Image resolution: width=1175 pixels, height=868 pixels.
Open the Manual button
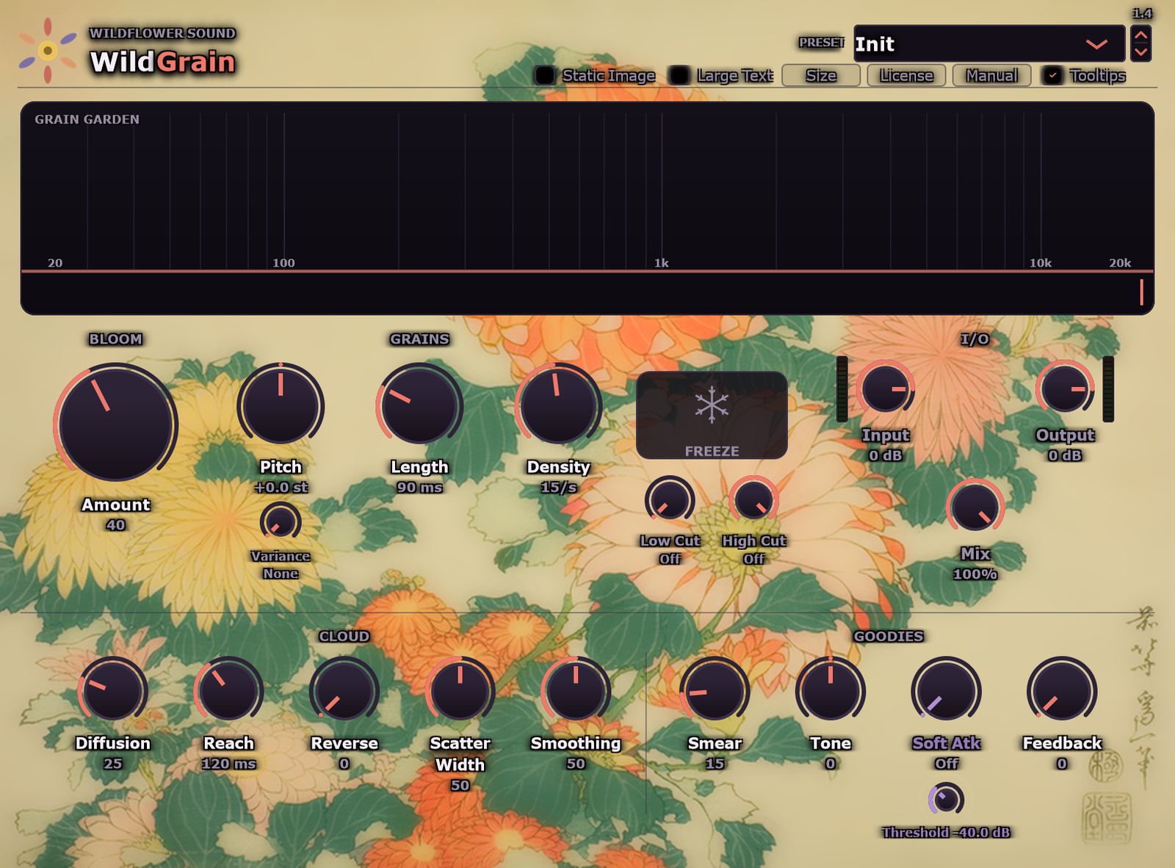coord(991,76)
